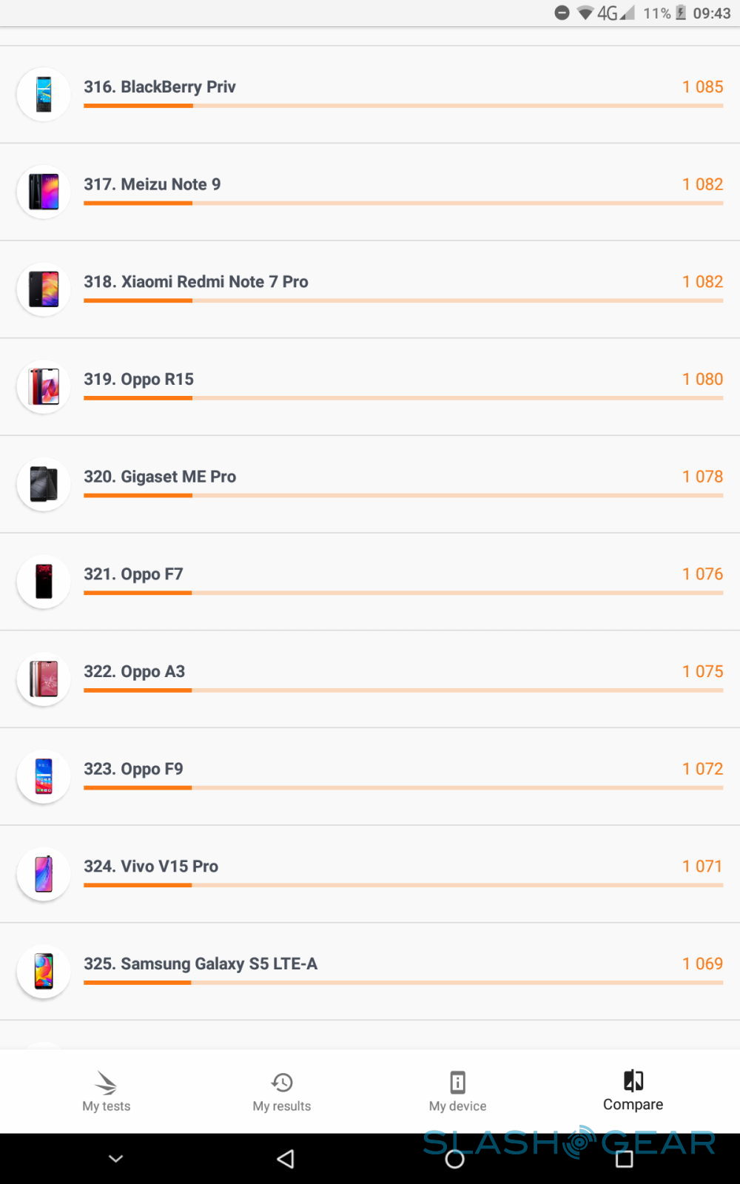Tap the recent apps square button
Viewport: 740px width, 1184px height.
click(624, 1159)
